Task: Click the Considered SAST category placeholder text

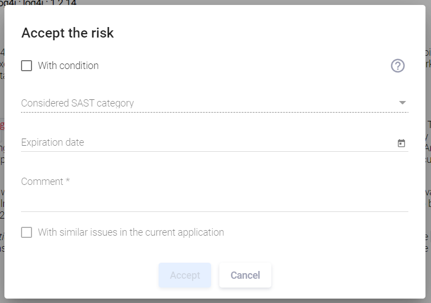Action: point(77,103)
